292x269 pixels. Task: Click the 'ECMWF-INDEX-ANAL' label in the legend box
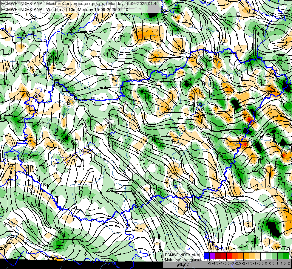(183, 255)
